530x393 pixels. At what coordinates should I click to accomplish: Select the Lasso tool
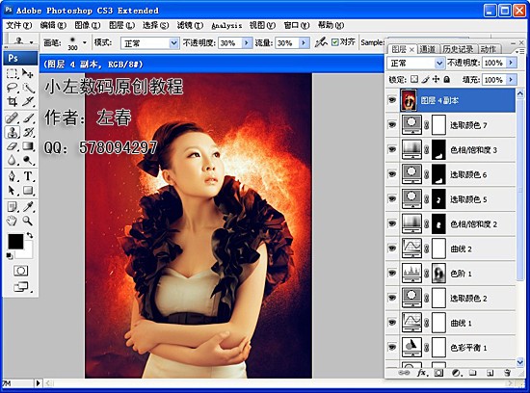point(13,88)
